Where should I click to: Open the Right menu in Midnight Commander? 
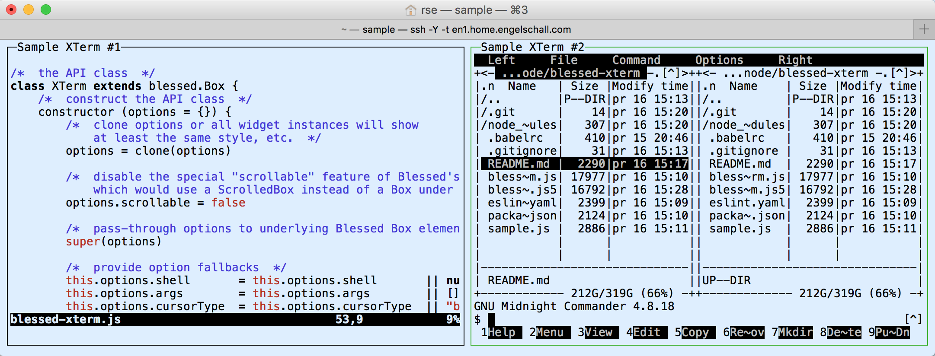click(795, 60)
